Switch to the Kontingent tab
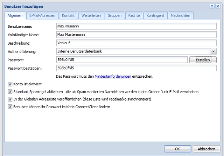The image size is (224, 156). point(155,15)
